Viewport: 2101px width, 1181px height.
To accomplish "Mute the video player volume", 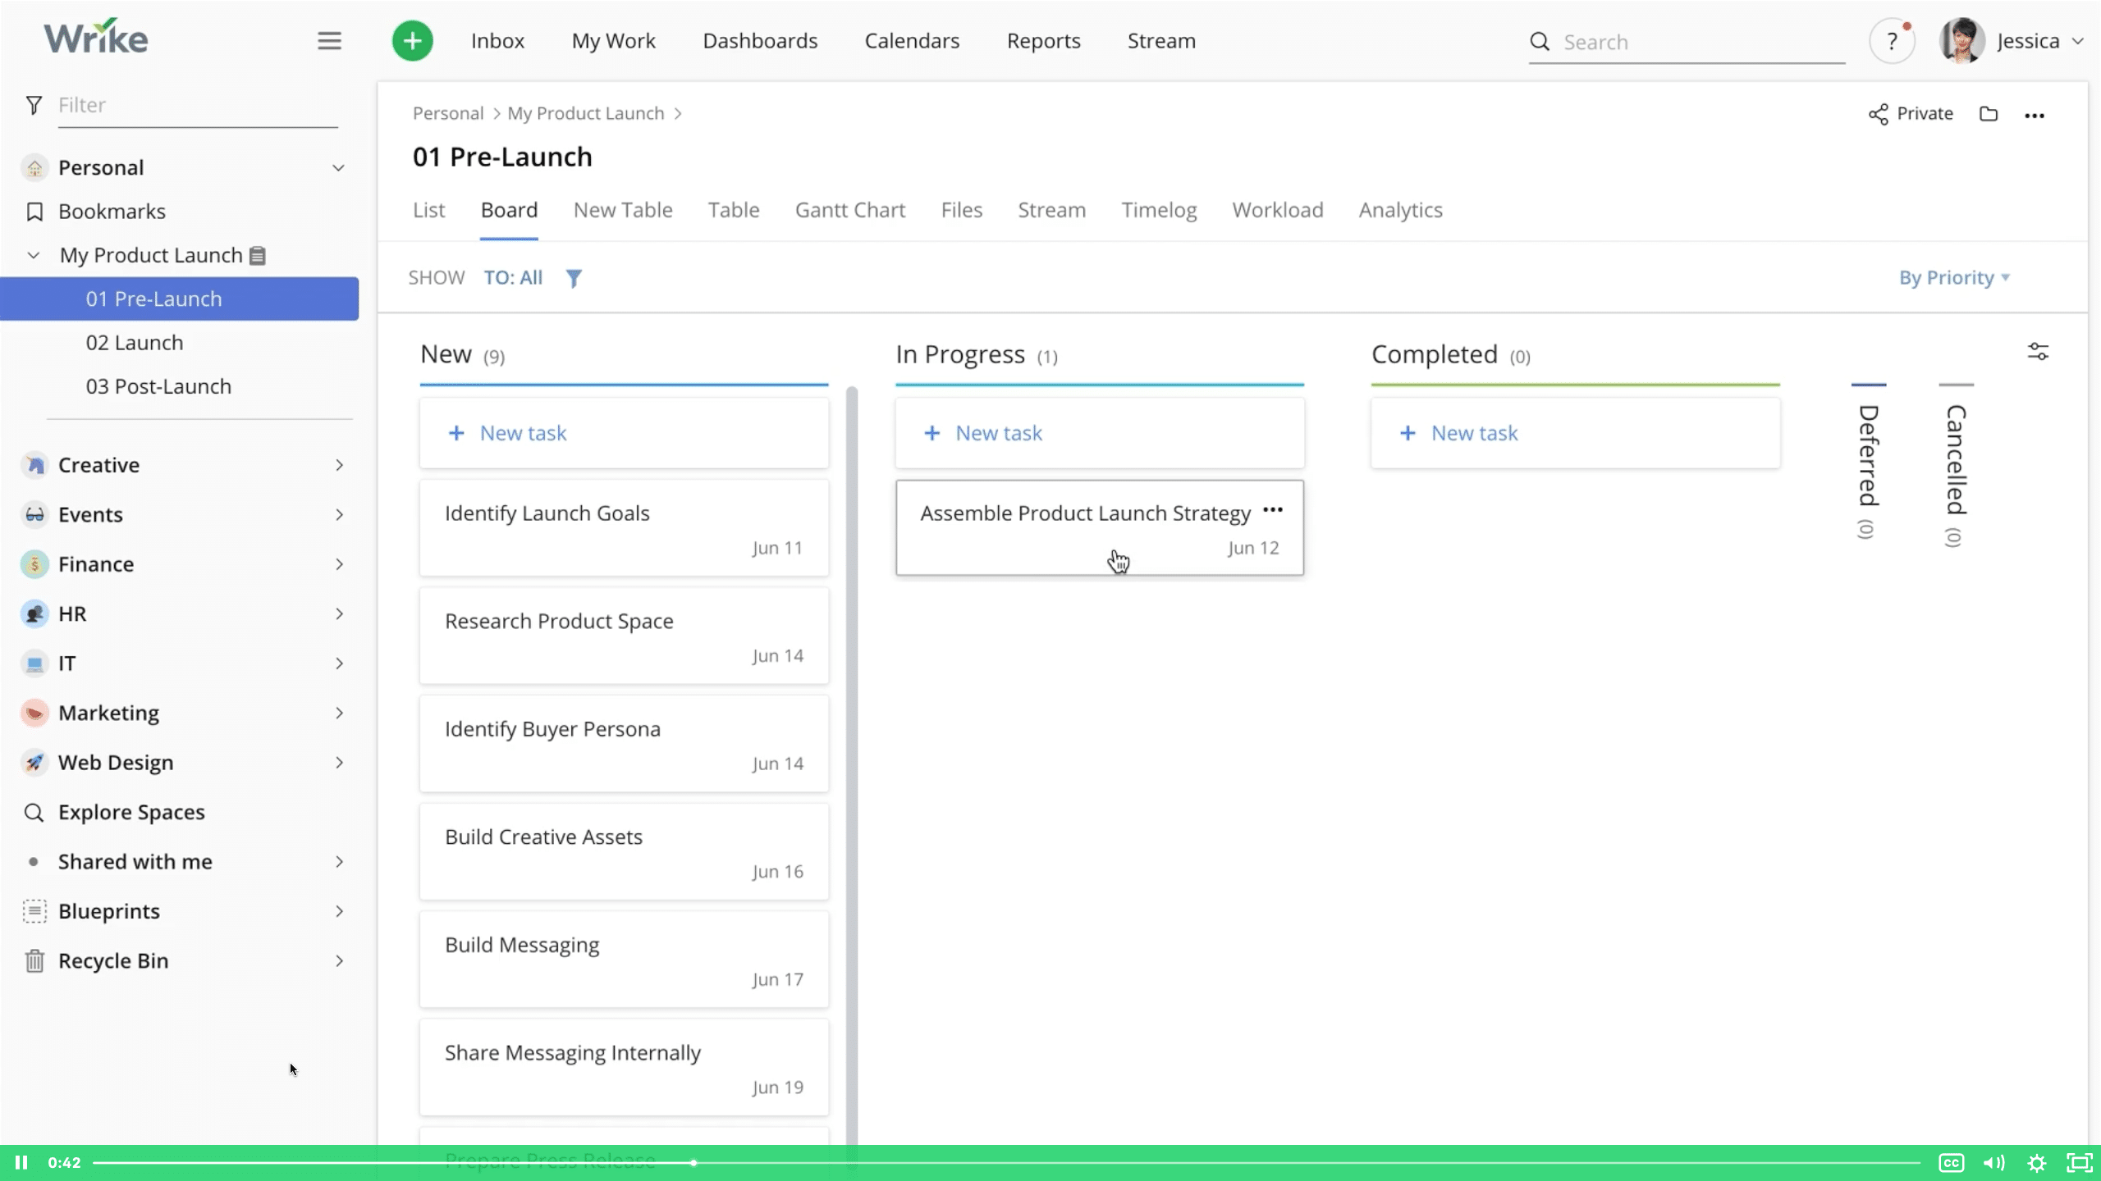I will click(x=1994, y=1162).
